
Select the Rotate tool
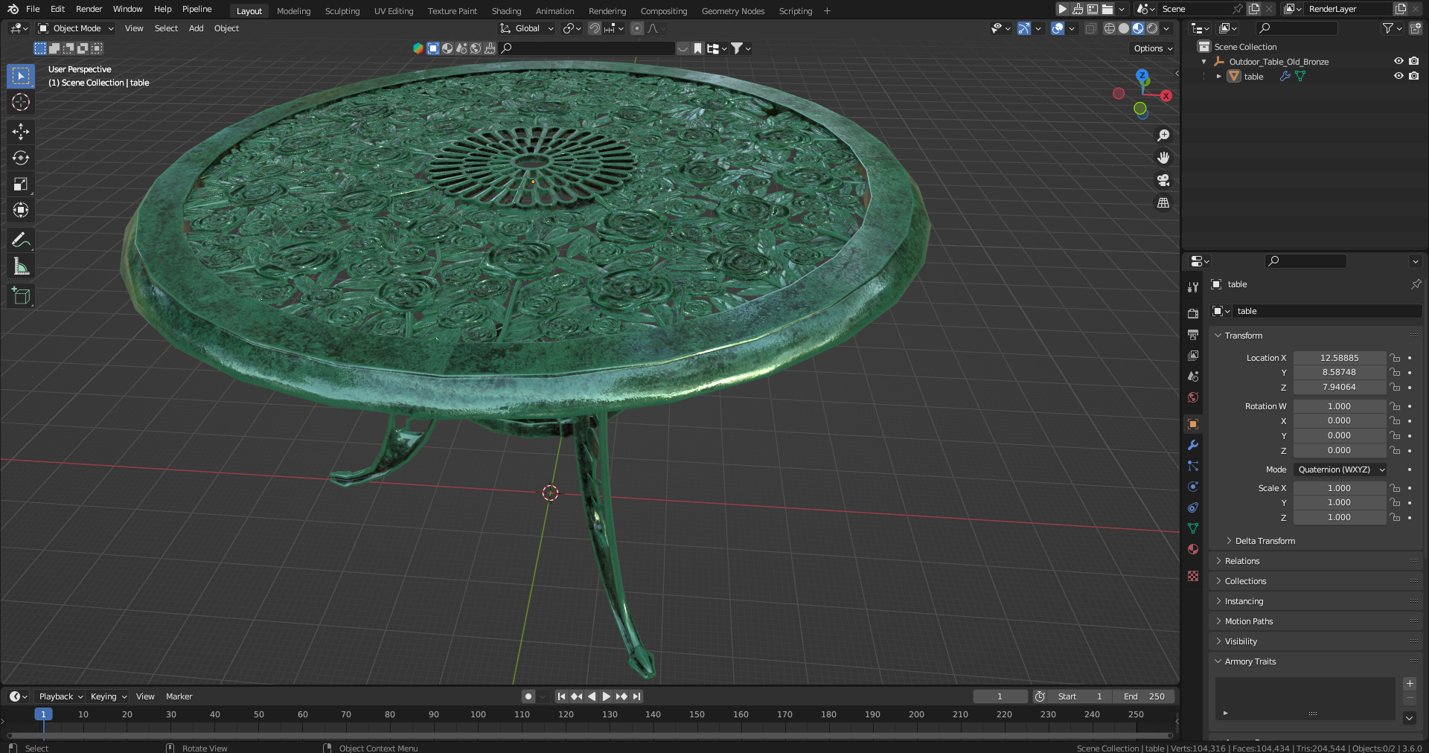coord(21,158)
